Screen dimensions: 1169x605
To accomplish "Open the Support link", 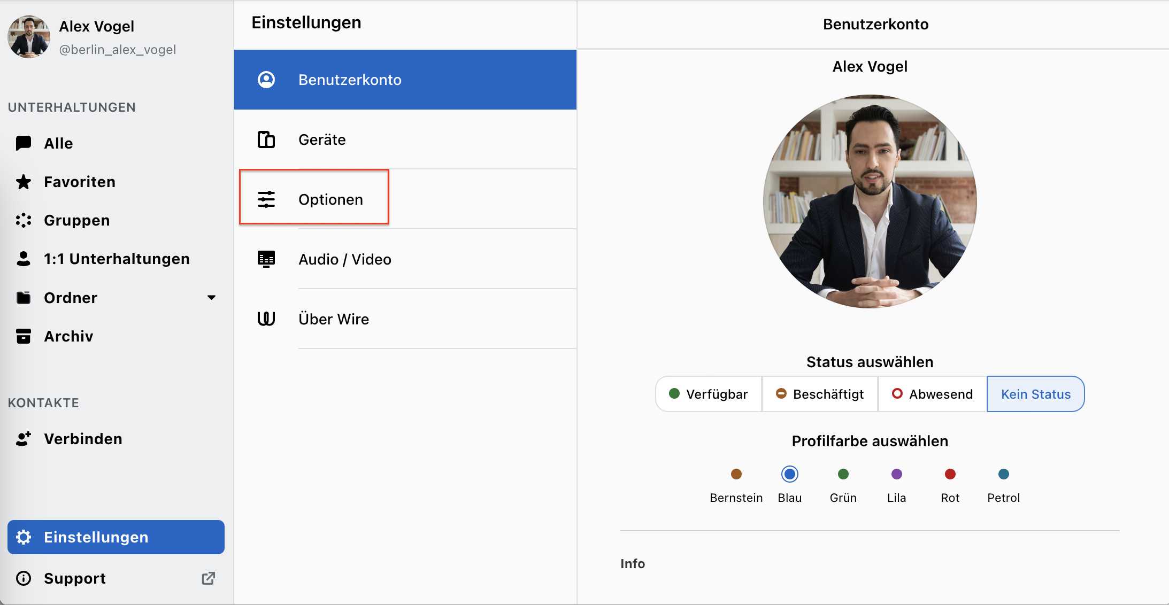I will (116, 578).
